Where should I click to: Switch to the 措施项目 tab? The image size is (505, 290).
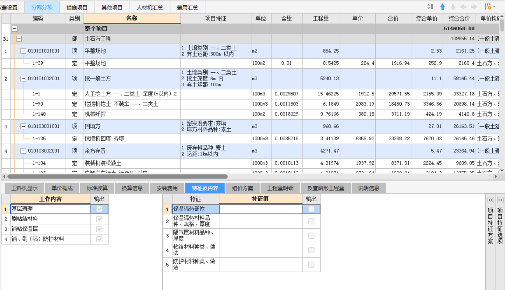pyautogui.click(x=77, y=7)
